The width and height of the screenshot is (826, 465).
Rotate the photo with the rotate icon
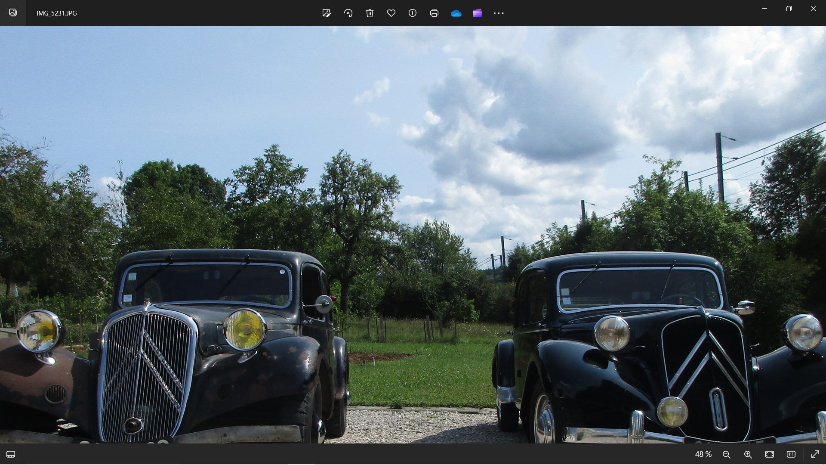point(348,13)
